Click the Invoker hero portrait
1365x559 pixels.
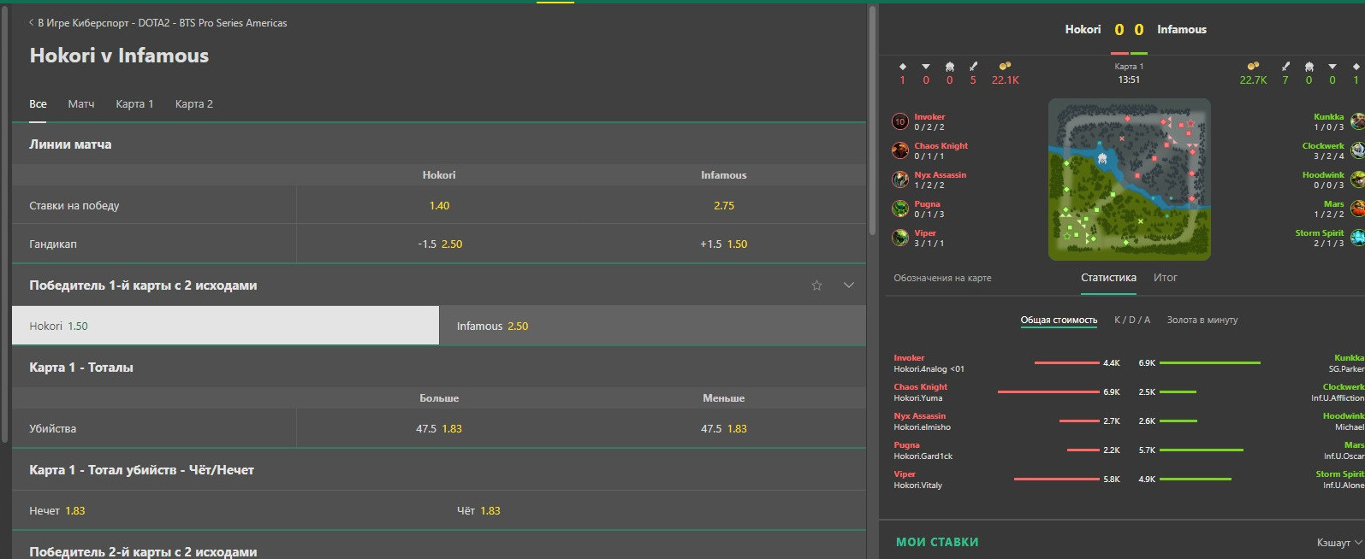pos(900,121)
